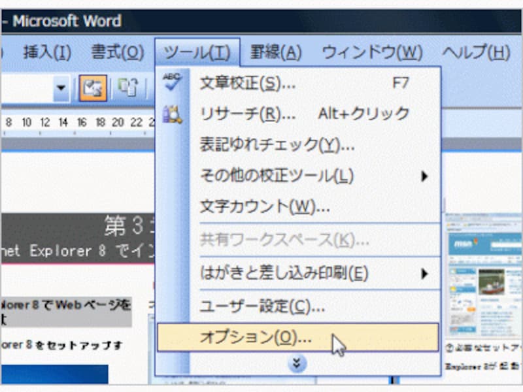This screenshot has width=523, height=392.
Task: Open the 罫線(A) menu
Action: tap(276, 53)
